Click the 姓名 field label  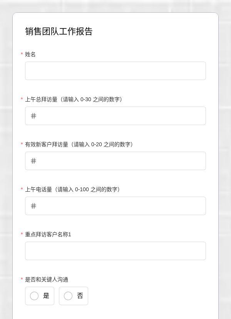pyautogui.click(x=30, y=54)
